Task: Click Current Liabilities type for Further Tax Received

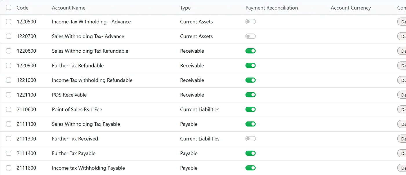Action: [200, 139]
